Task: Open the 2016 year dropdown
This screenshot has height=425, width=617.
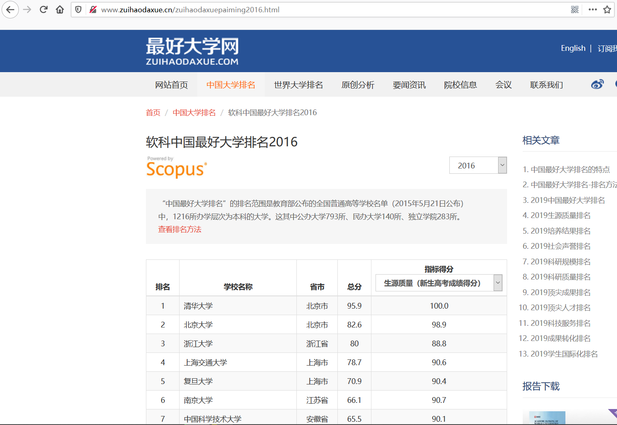Action: pyautogui.click(x=478, y=165)
